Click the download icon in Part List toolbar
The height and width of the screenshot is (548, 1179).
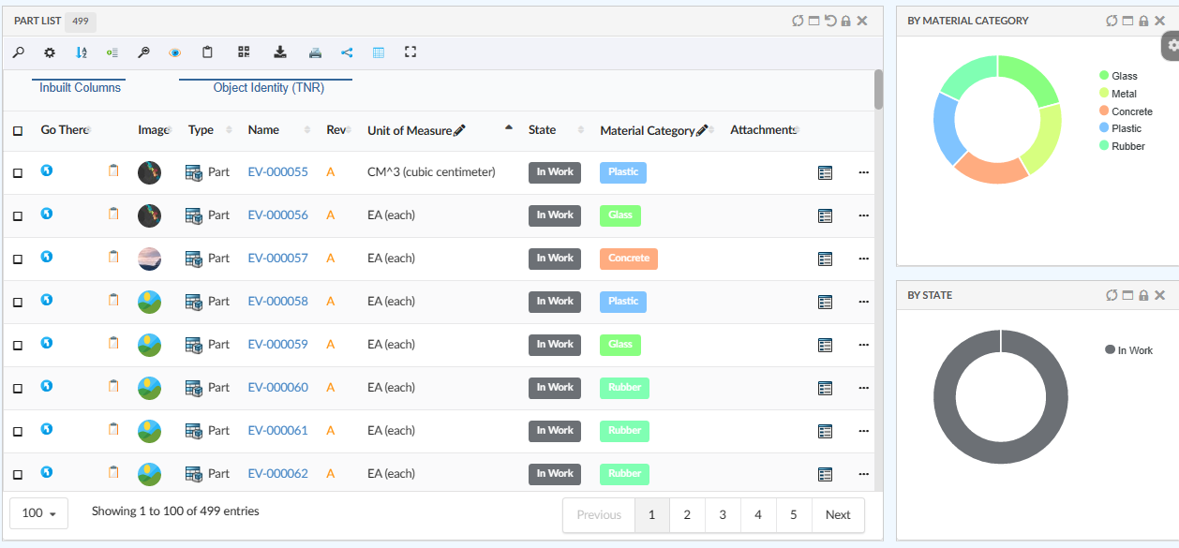[279, 52]
